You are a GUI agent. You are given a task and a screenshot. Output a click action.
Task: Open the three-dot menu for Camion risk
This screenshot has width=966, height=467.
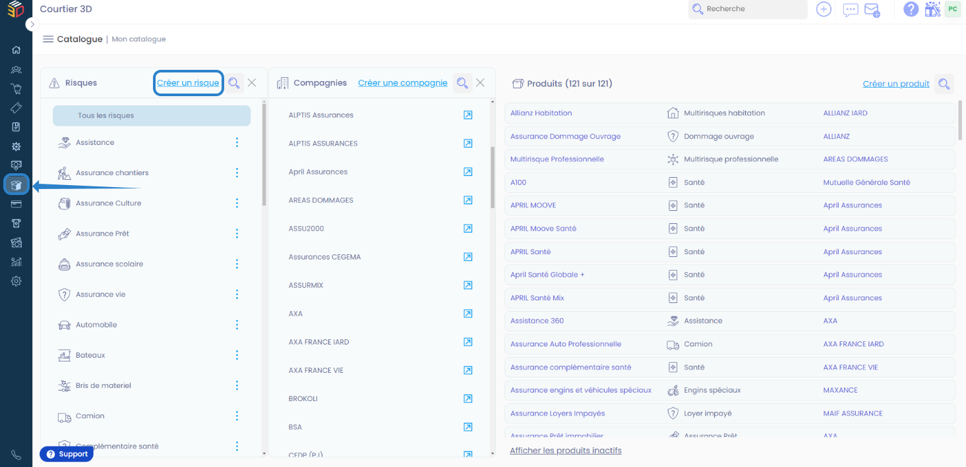pos(237,416)
